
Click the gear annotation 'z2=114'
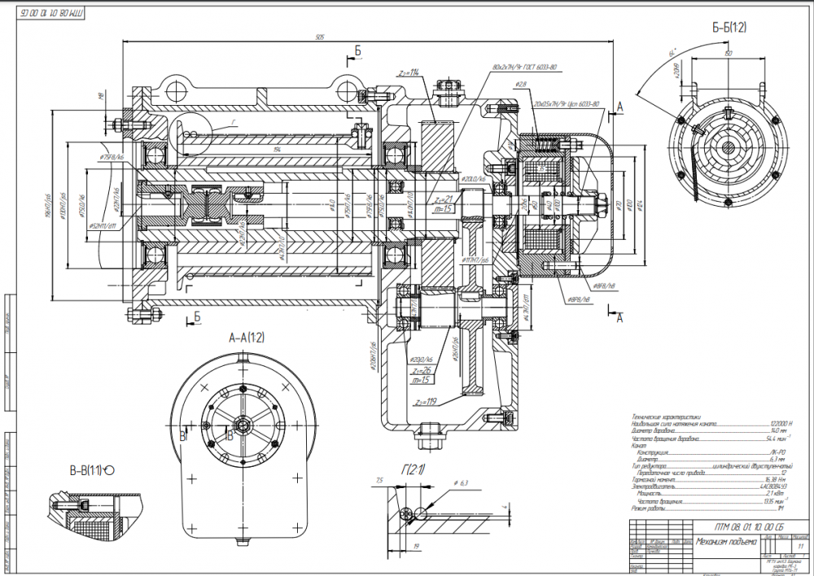coord(408,72)
